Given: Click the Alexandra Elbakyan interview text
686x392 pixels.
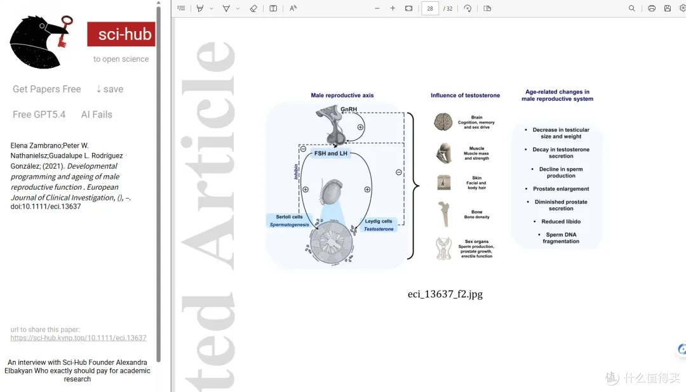Looking at the screenshot, I should tap(77, 370).
